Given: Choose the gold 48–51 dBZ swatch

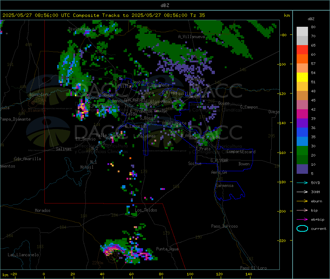Looking at the screenshot, I should (x=302, y=87).
